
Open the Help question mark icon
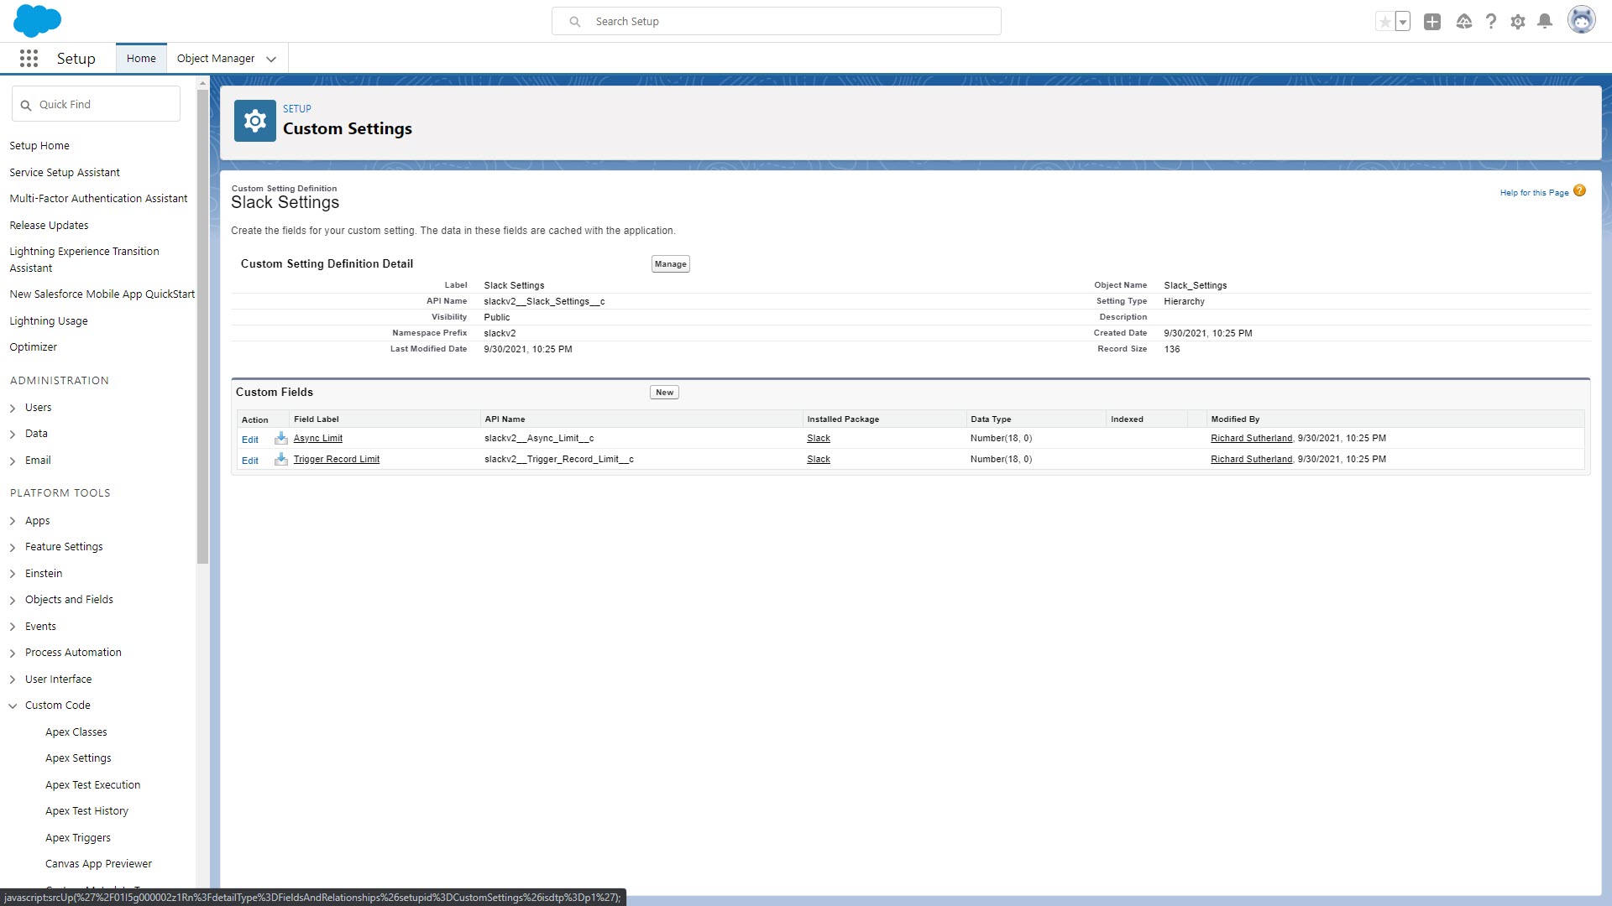[x=1490, y=22]
